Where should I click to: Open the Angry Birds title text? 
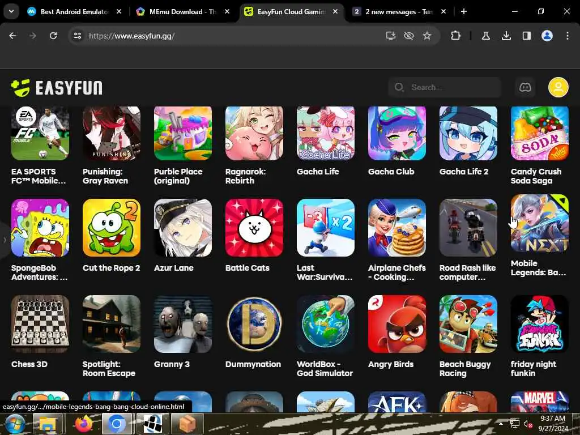pos(391,364)
